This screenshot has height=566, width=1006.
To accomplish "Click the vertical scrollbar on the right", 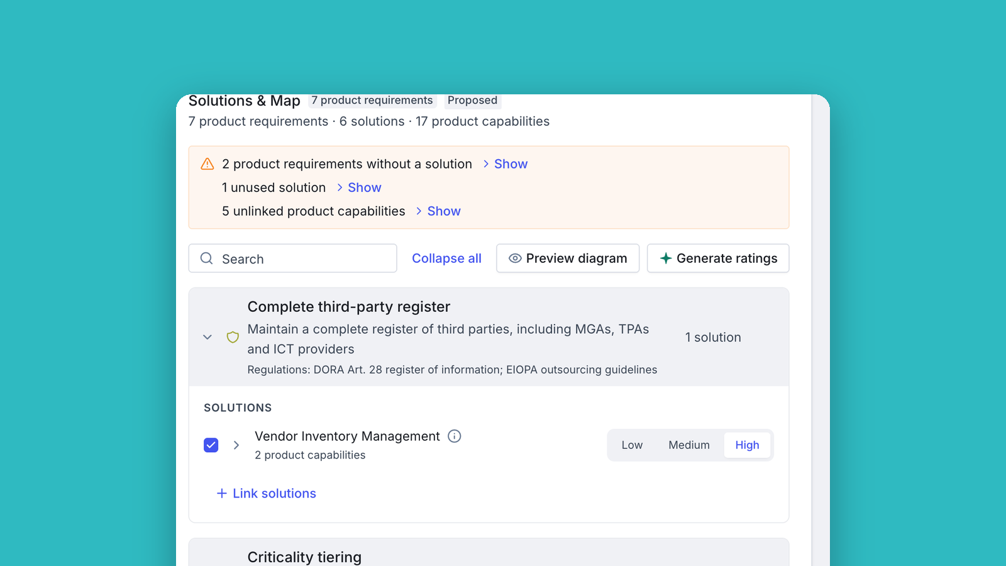I will [821, 330].
